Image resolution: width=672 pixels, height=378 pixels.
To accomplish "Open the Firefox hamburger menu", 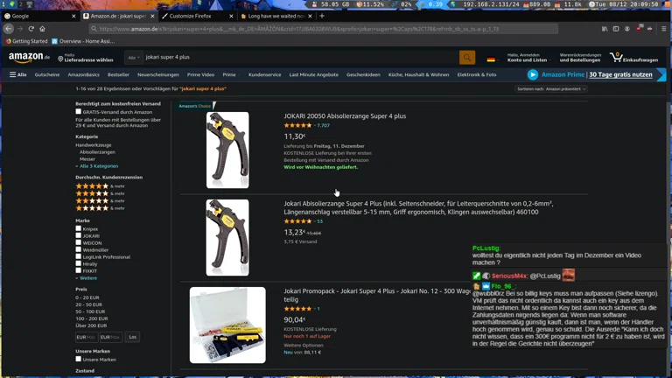I will point(664,29).
